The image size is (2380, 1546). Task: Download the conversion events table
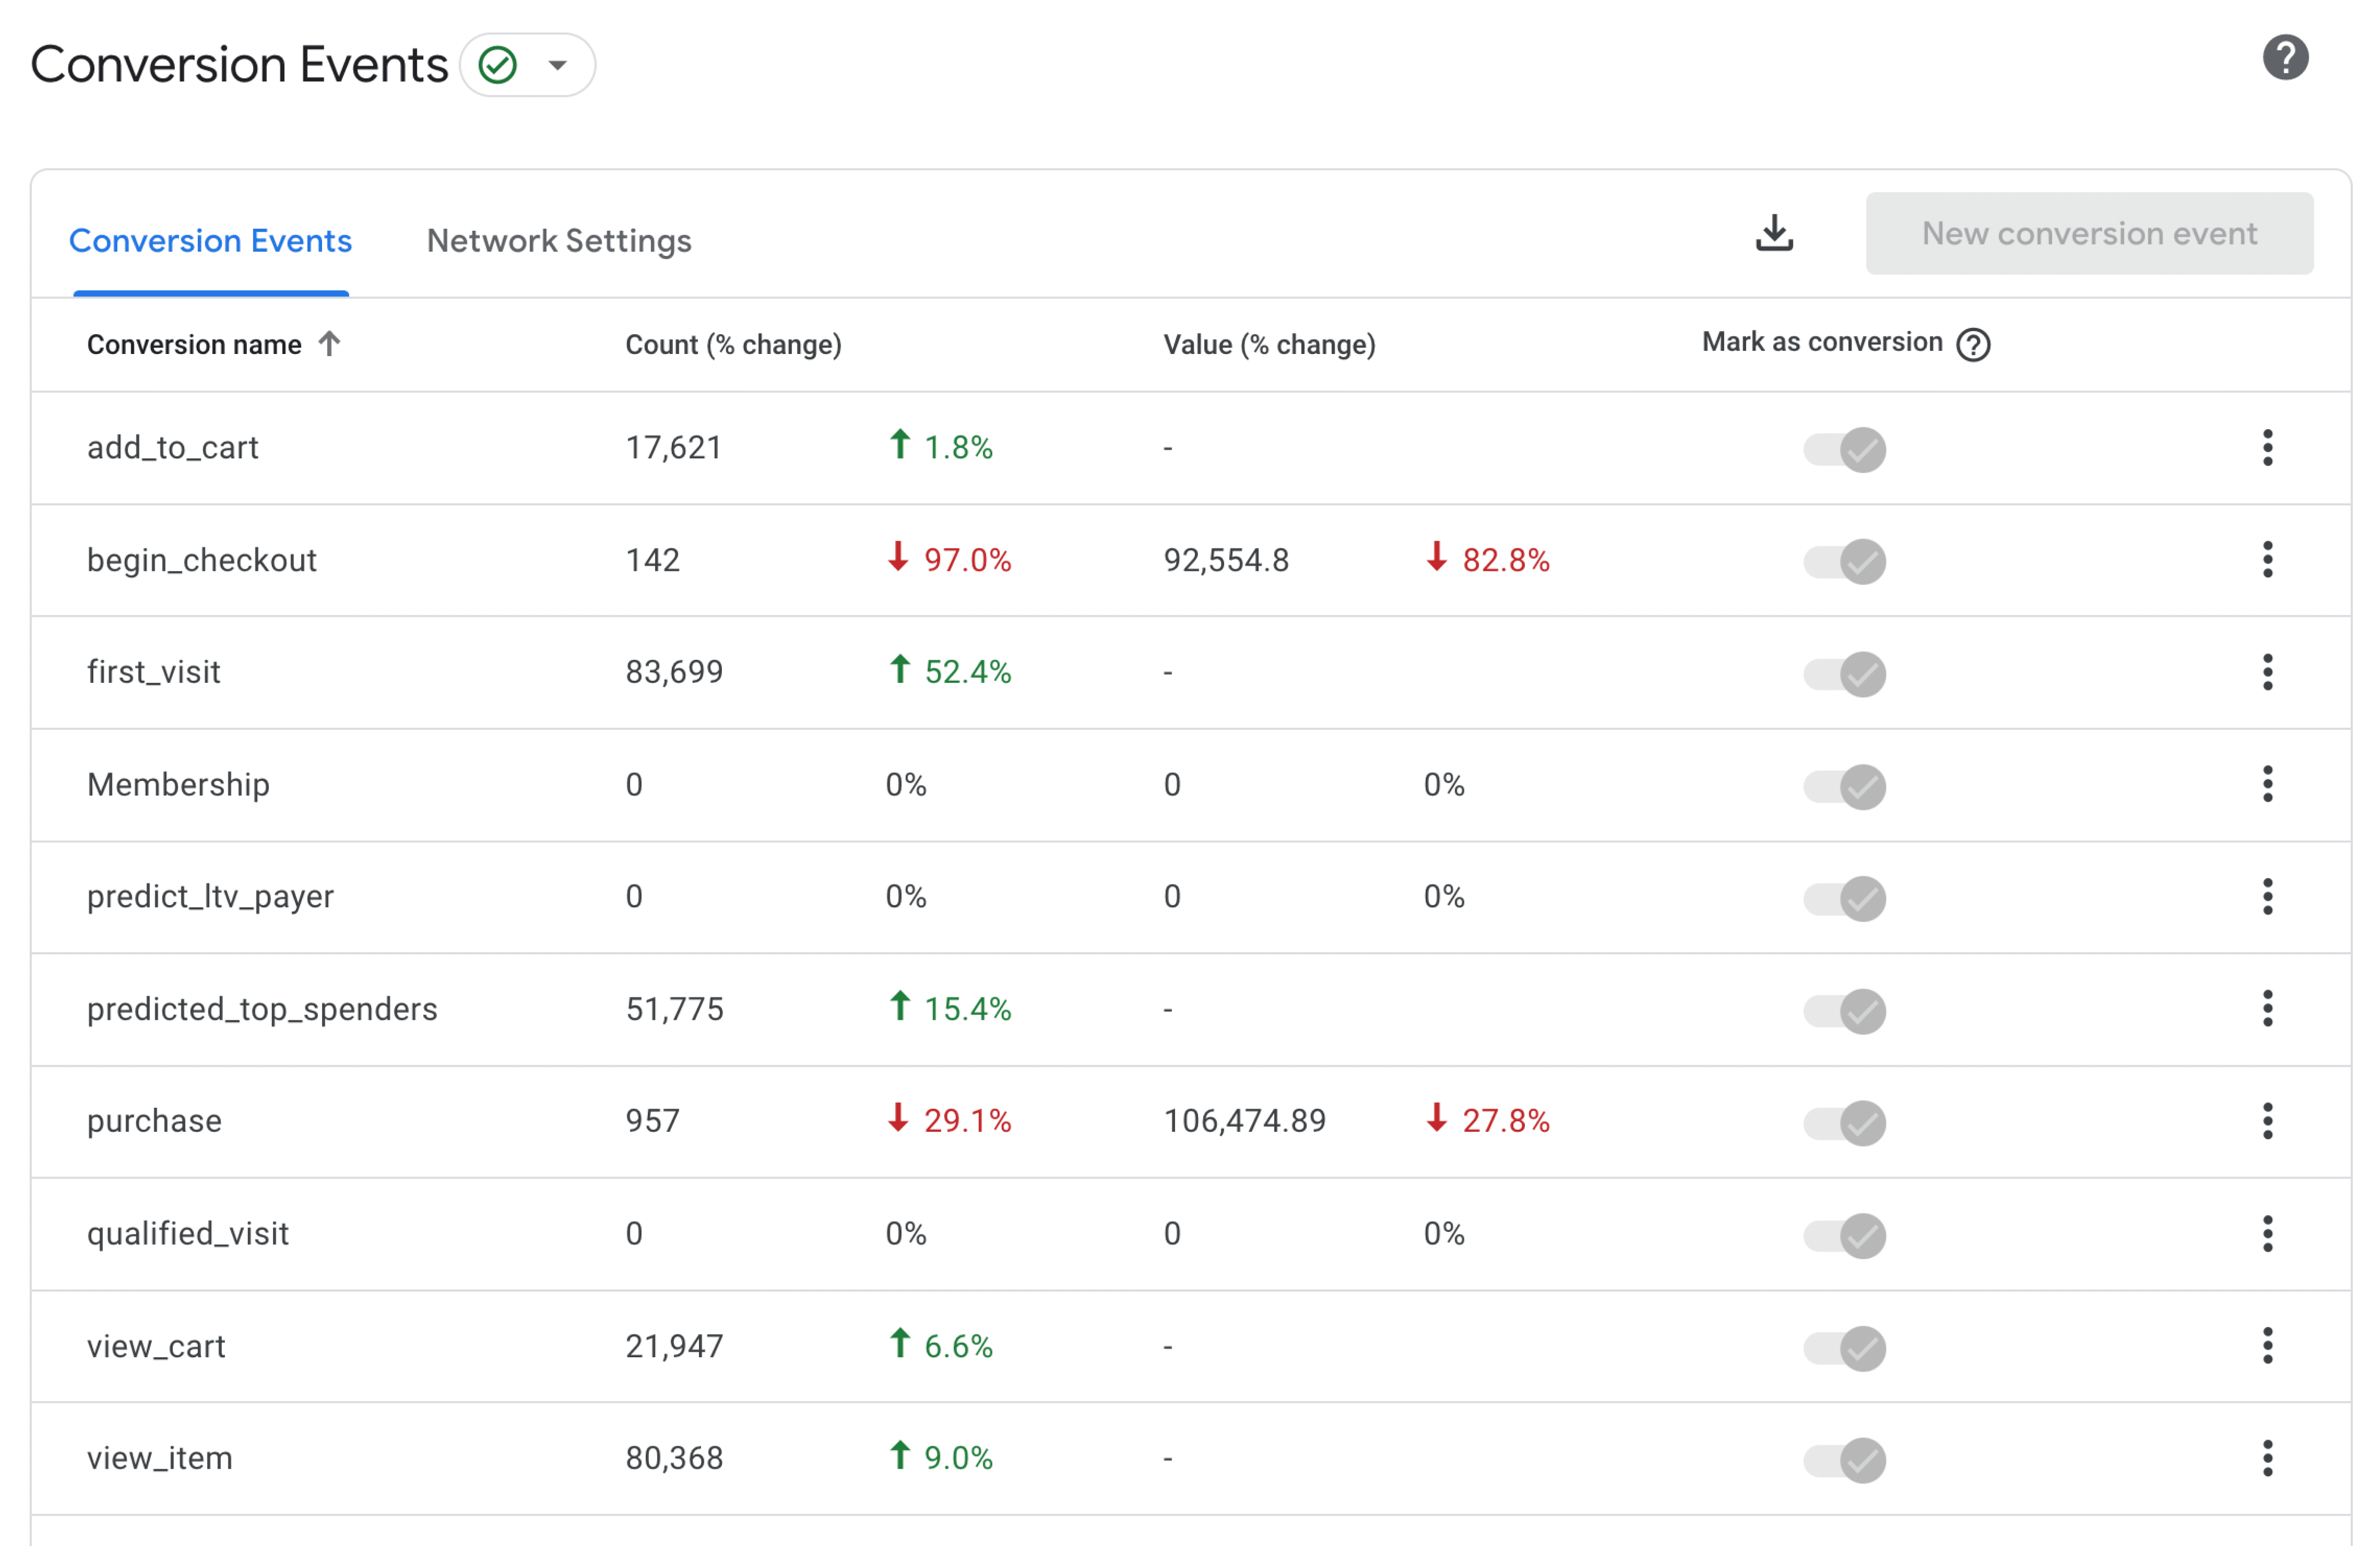tap(1774, 233)
